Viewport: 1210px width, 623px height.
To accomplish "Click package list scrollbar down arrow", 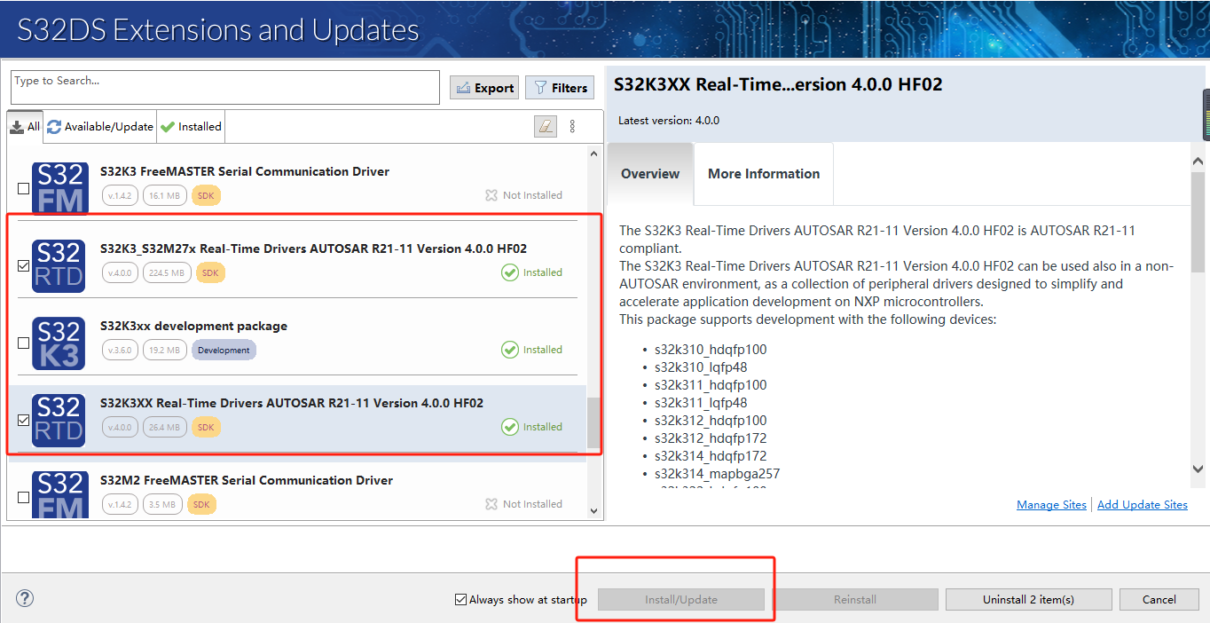I will pos(593,510).
